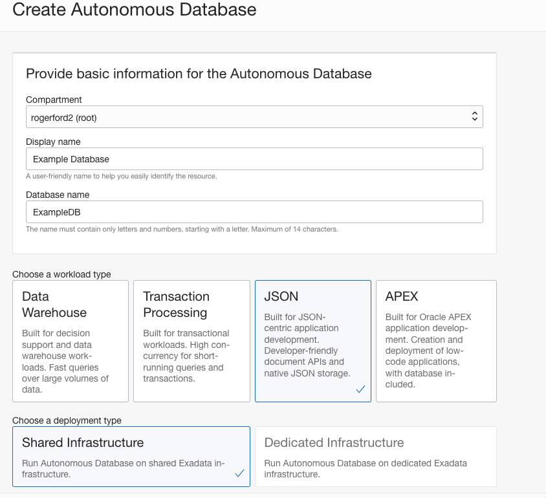
Task: Click the Display name input field
Action: coord(254,158)
